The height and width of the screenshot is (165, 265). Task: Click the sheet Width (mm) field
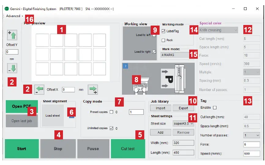(183, 143)
